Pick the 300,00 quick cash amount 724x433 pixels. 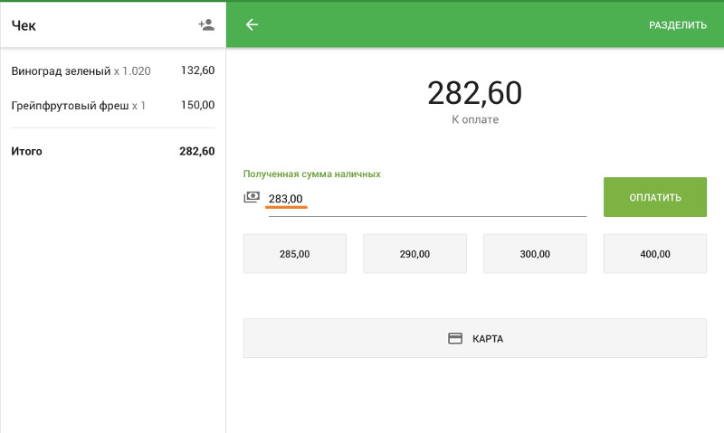(x=534, y=254)
